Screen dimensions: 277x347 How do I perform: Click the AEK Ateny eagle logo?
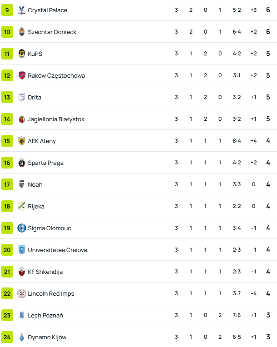click(x=22, y=141)
